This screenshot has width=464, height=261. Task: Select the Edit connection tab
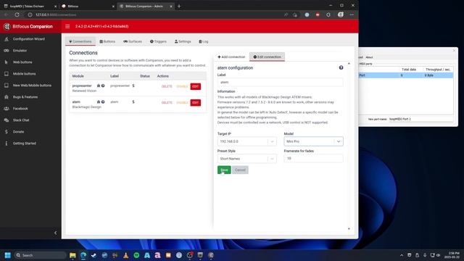[x=268, y=57]
